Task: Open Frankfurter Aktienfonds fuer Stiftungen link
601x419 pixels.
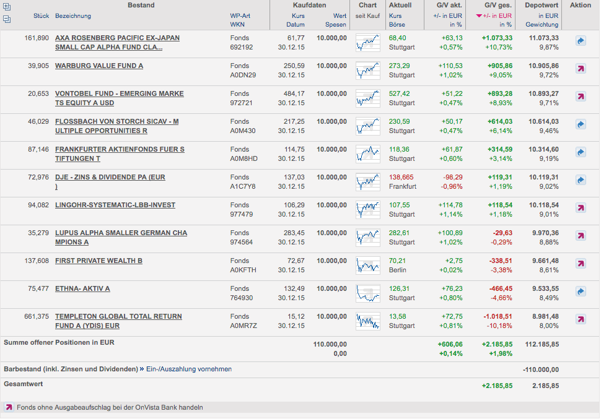Action: point(120,154)
